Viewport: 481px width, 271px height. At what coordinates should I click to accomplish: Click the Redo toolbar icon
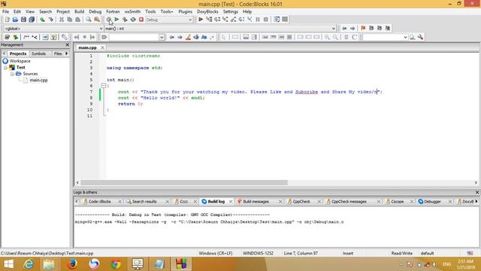[50, 20]
